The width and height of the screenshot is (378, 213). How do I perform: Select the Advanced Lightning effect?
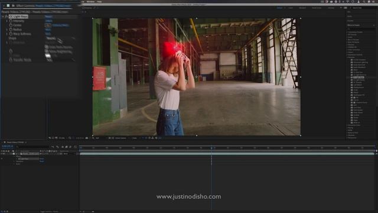(x=360, y=62)
